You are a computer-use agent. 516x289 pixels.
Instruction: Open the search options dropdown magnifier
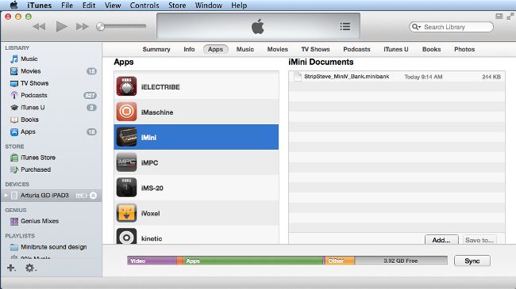pos(416,27)
